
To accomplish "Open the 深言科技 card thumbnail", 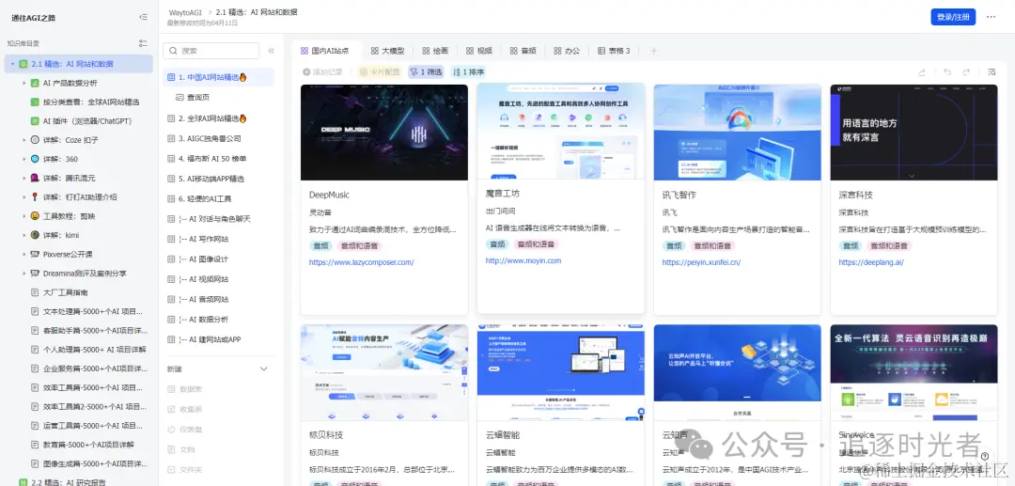I will (913, 132).
